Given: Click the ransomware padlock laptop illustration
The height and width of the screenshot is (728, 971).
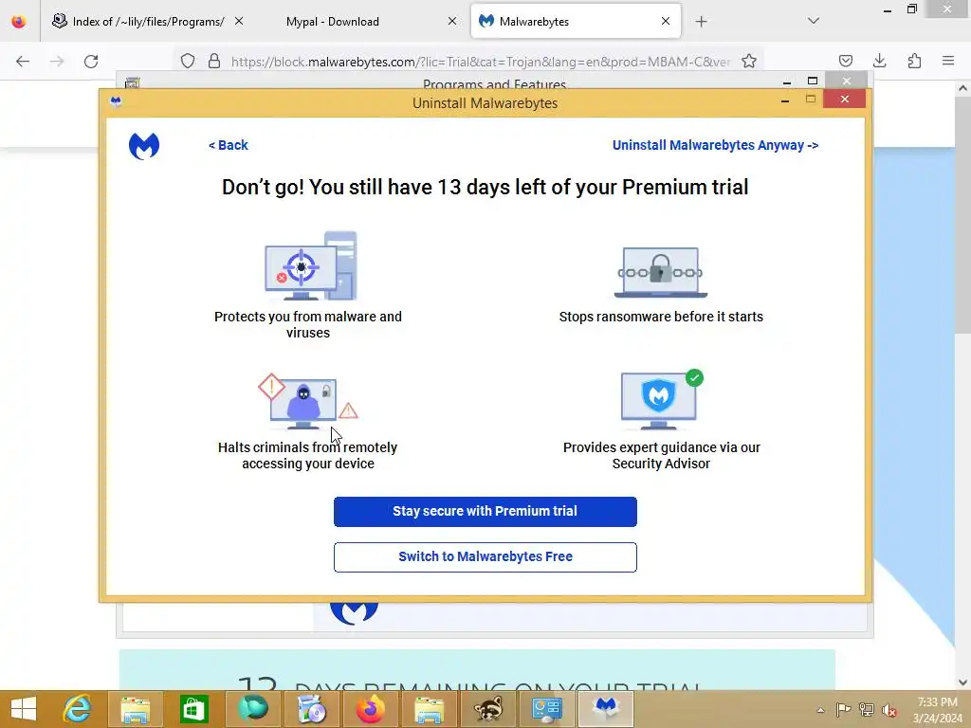Looking at the screenshot, I should tap(660, 272).
